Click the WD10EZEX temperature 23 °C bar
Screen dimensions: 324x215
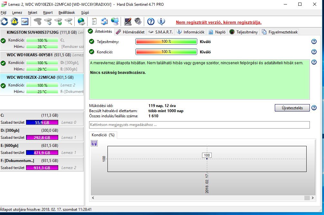[x=42, y=92]
